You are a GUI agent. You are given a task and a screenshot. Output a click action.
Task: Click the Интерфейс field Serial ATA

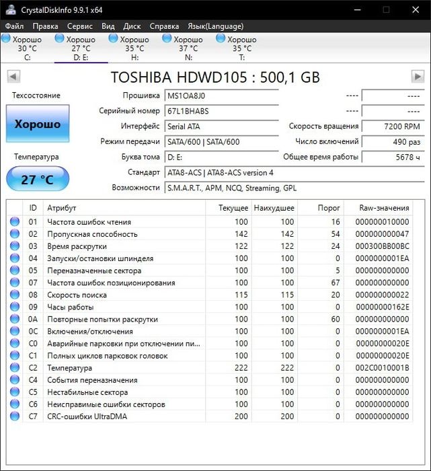pos(221,126)
